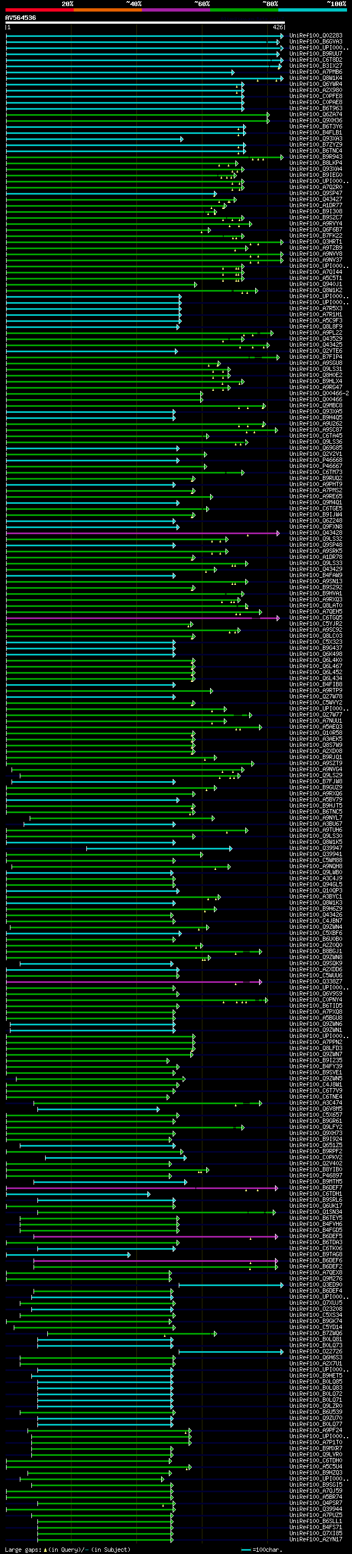352x1554 pixels.
Task: Select hit label UniRef100_Q9LS32
Action: pyautogui.click(x=316, y=539)
